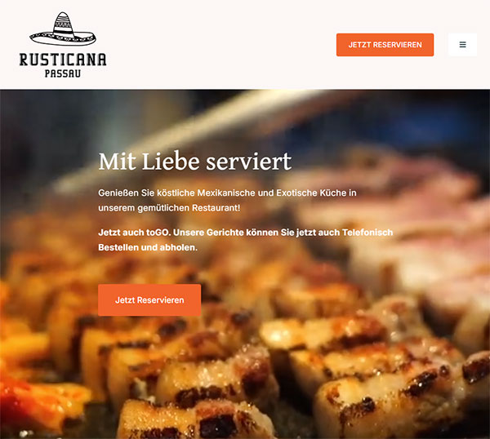The height and width of the screenshot is (439, 490).
Task: Click the word 'Liebe' in the heading
Action: pos(171,162)
